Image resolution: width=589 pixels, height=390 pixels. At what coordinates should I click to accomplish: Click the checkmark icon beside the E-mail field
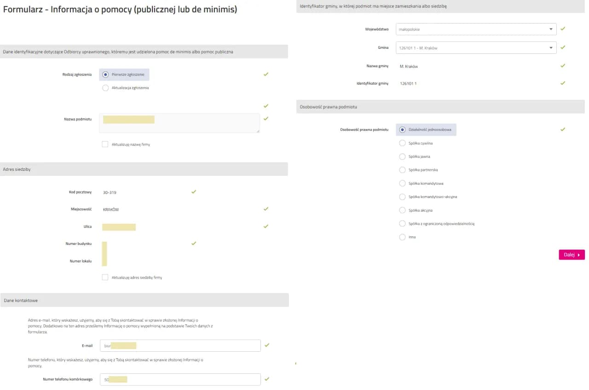pos(267,345)
